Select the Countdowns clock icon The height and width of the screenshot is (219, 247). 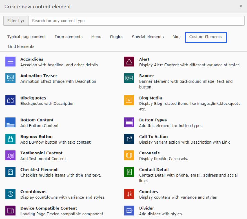(x=11, y=194)
